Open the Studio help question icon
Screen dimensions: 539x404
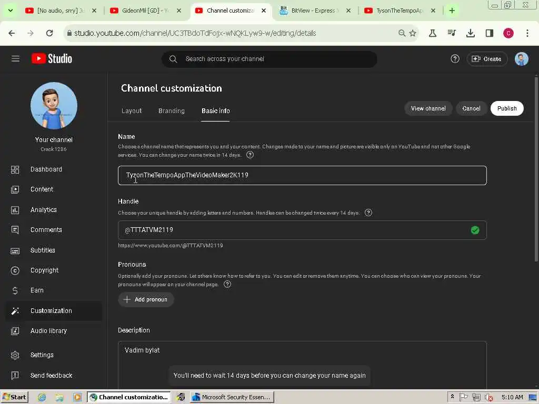click(455, 59)
